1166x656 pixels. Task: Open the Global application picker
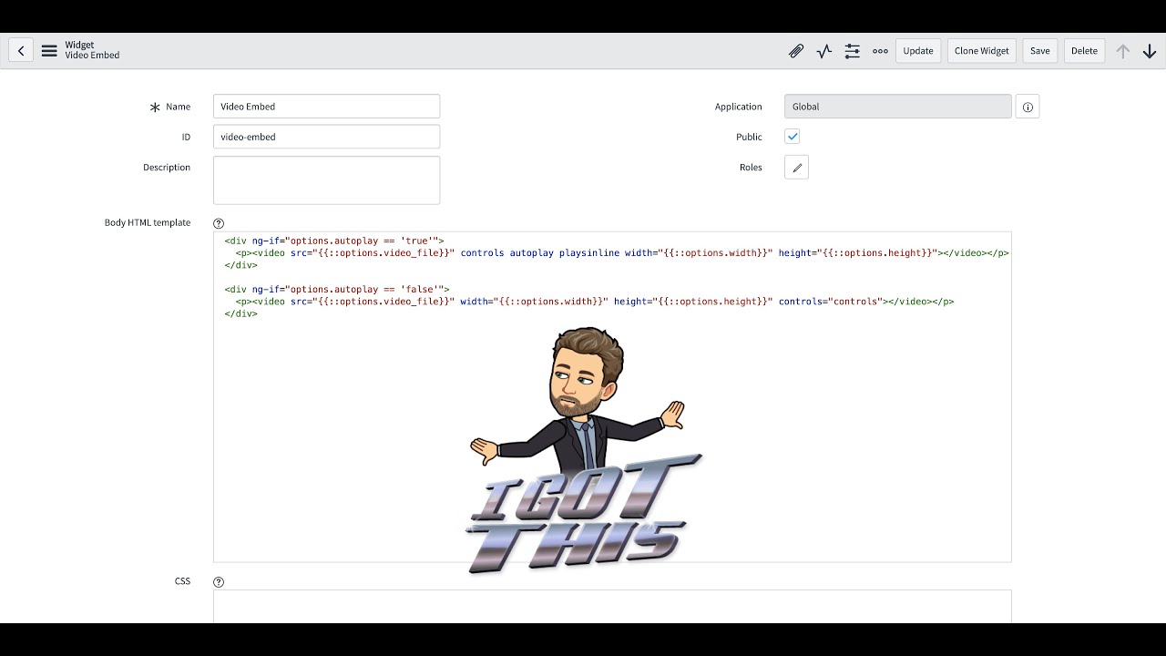point(897,107)
